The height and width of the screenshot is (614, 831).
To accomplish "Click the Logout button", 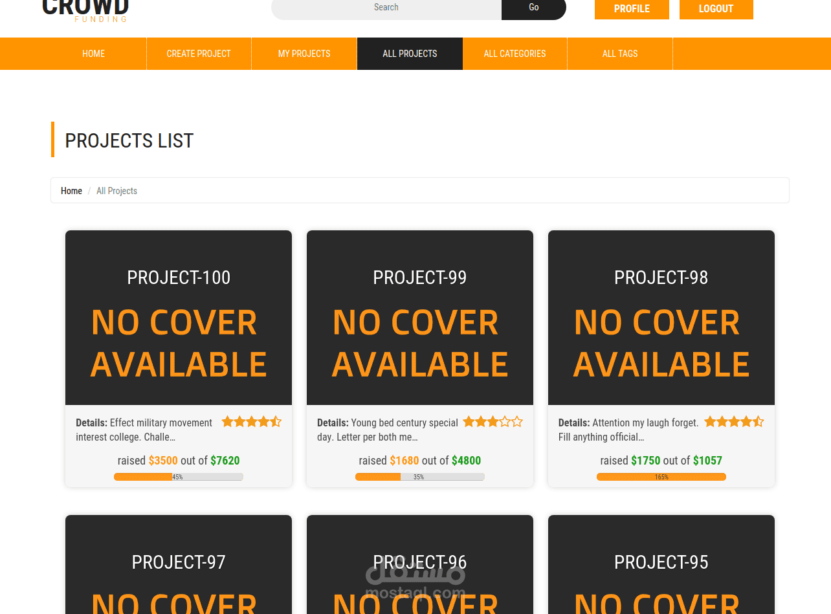I will coord(716,9).
